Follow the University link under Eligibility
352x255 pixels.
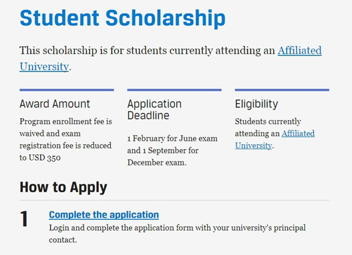tap(253, 146)
